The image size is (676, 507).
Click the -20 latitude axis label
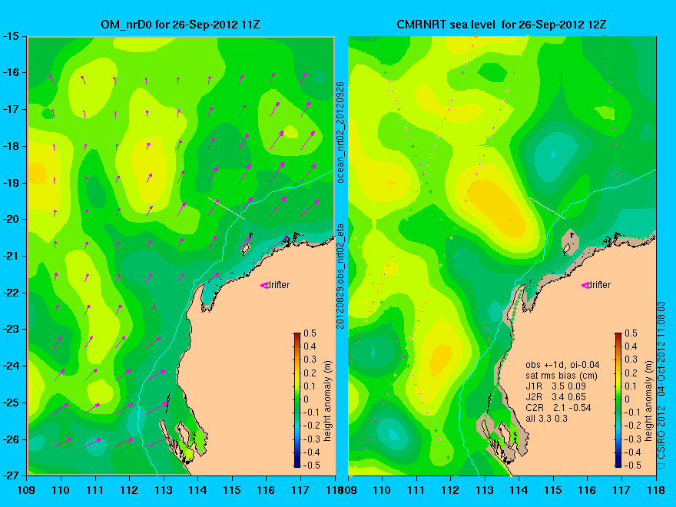(10, 220)
